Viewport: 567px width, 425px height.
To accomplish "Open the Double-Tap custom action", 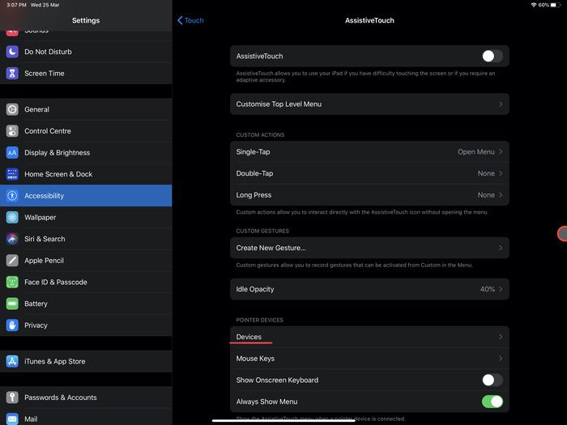I will coord(369,173).
